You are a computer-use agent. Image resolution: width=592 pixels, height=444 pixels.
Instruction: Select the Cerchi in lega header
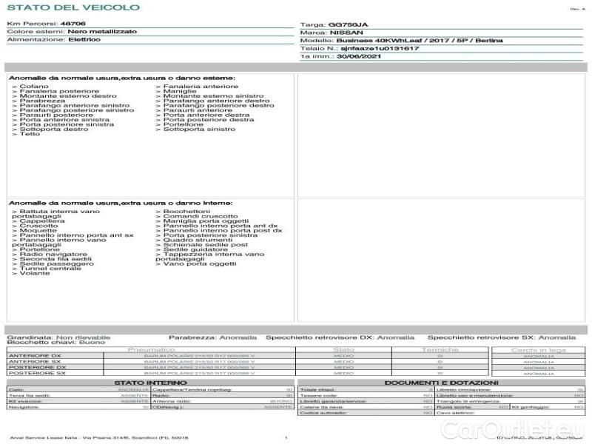click(539, 350)
